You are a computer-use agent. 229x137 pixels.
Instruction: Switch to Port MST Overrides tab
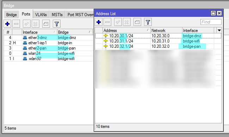click(x=80, y=15)
